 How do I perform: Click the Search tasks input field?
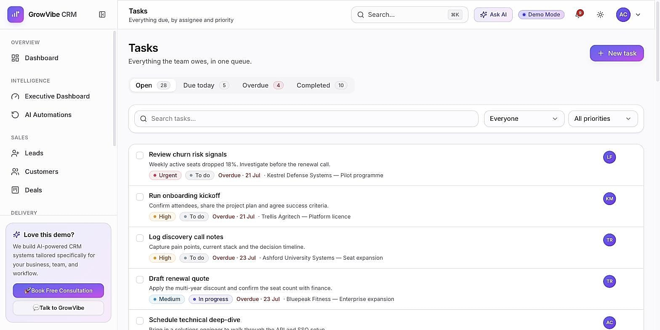306,119
